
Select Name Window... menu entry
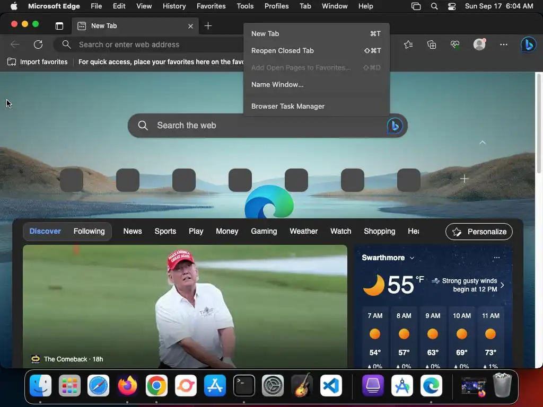coord(316,84)
